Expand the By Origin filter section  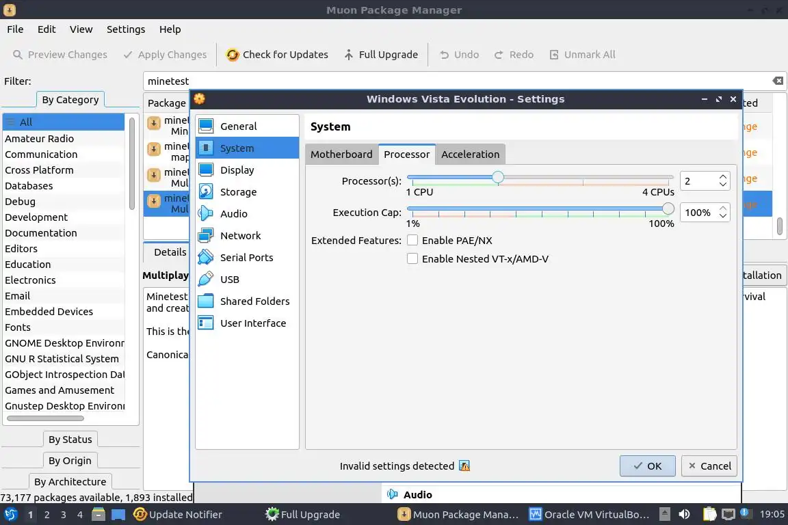pos(70,460)
